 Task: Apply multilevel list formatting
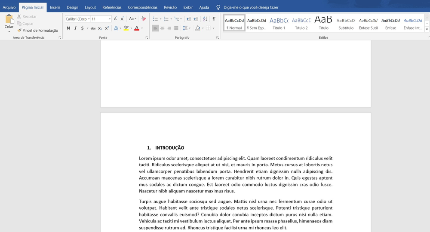point(177,18)
